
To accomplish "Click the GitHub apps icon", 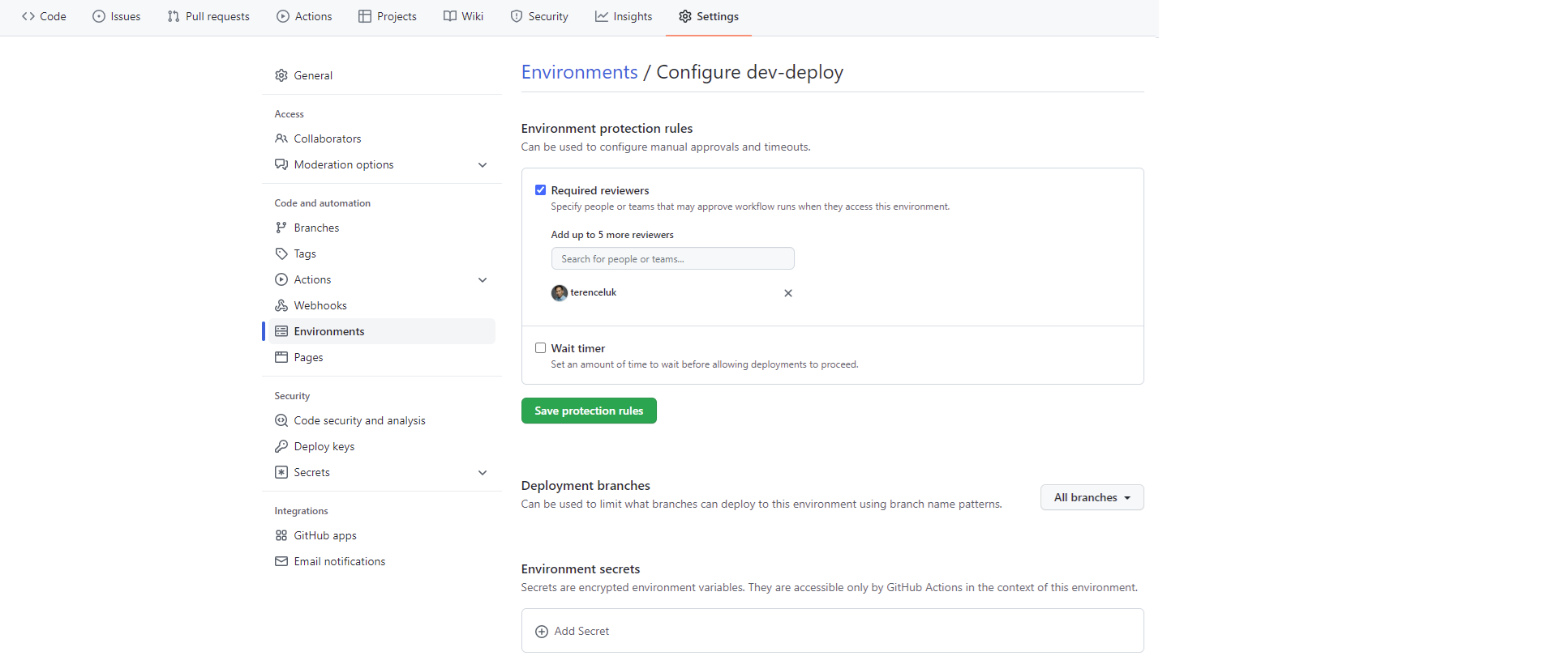I will 281,535.
